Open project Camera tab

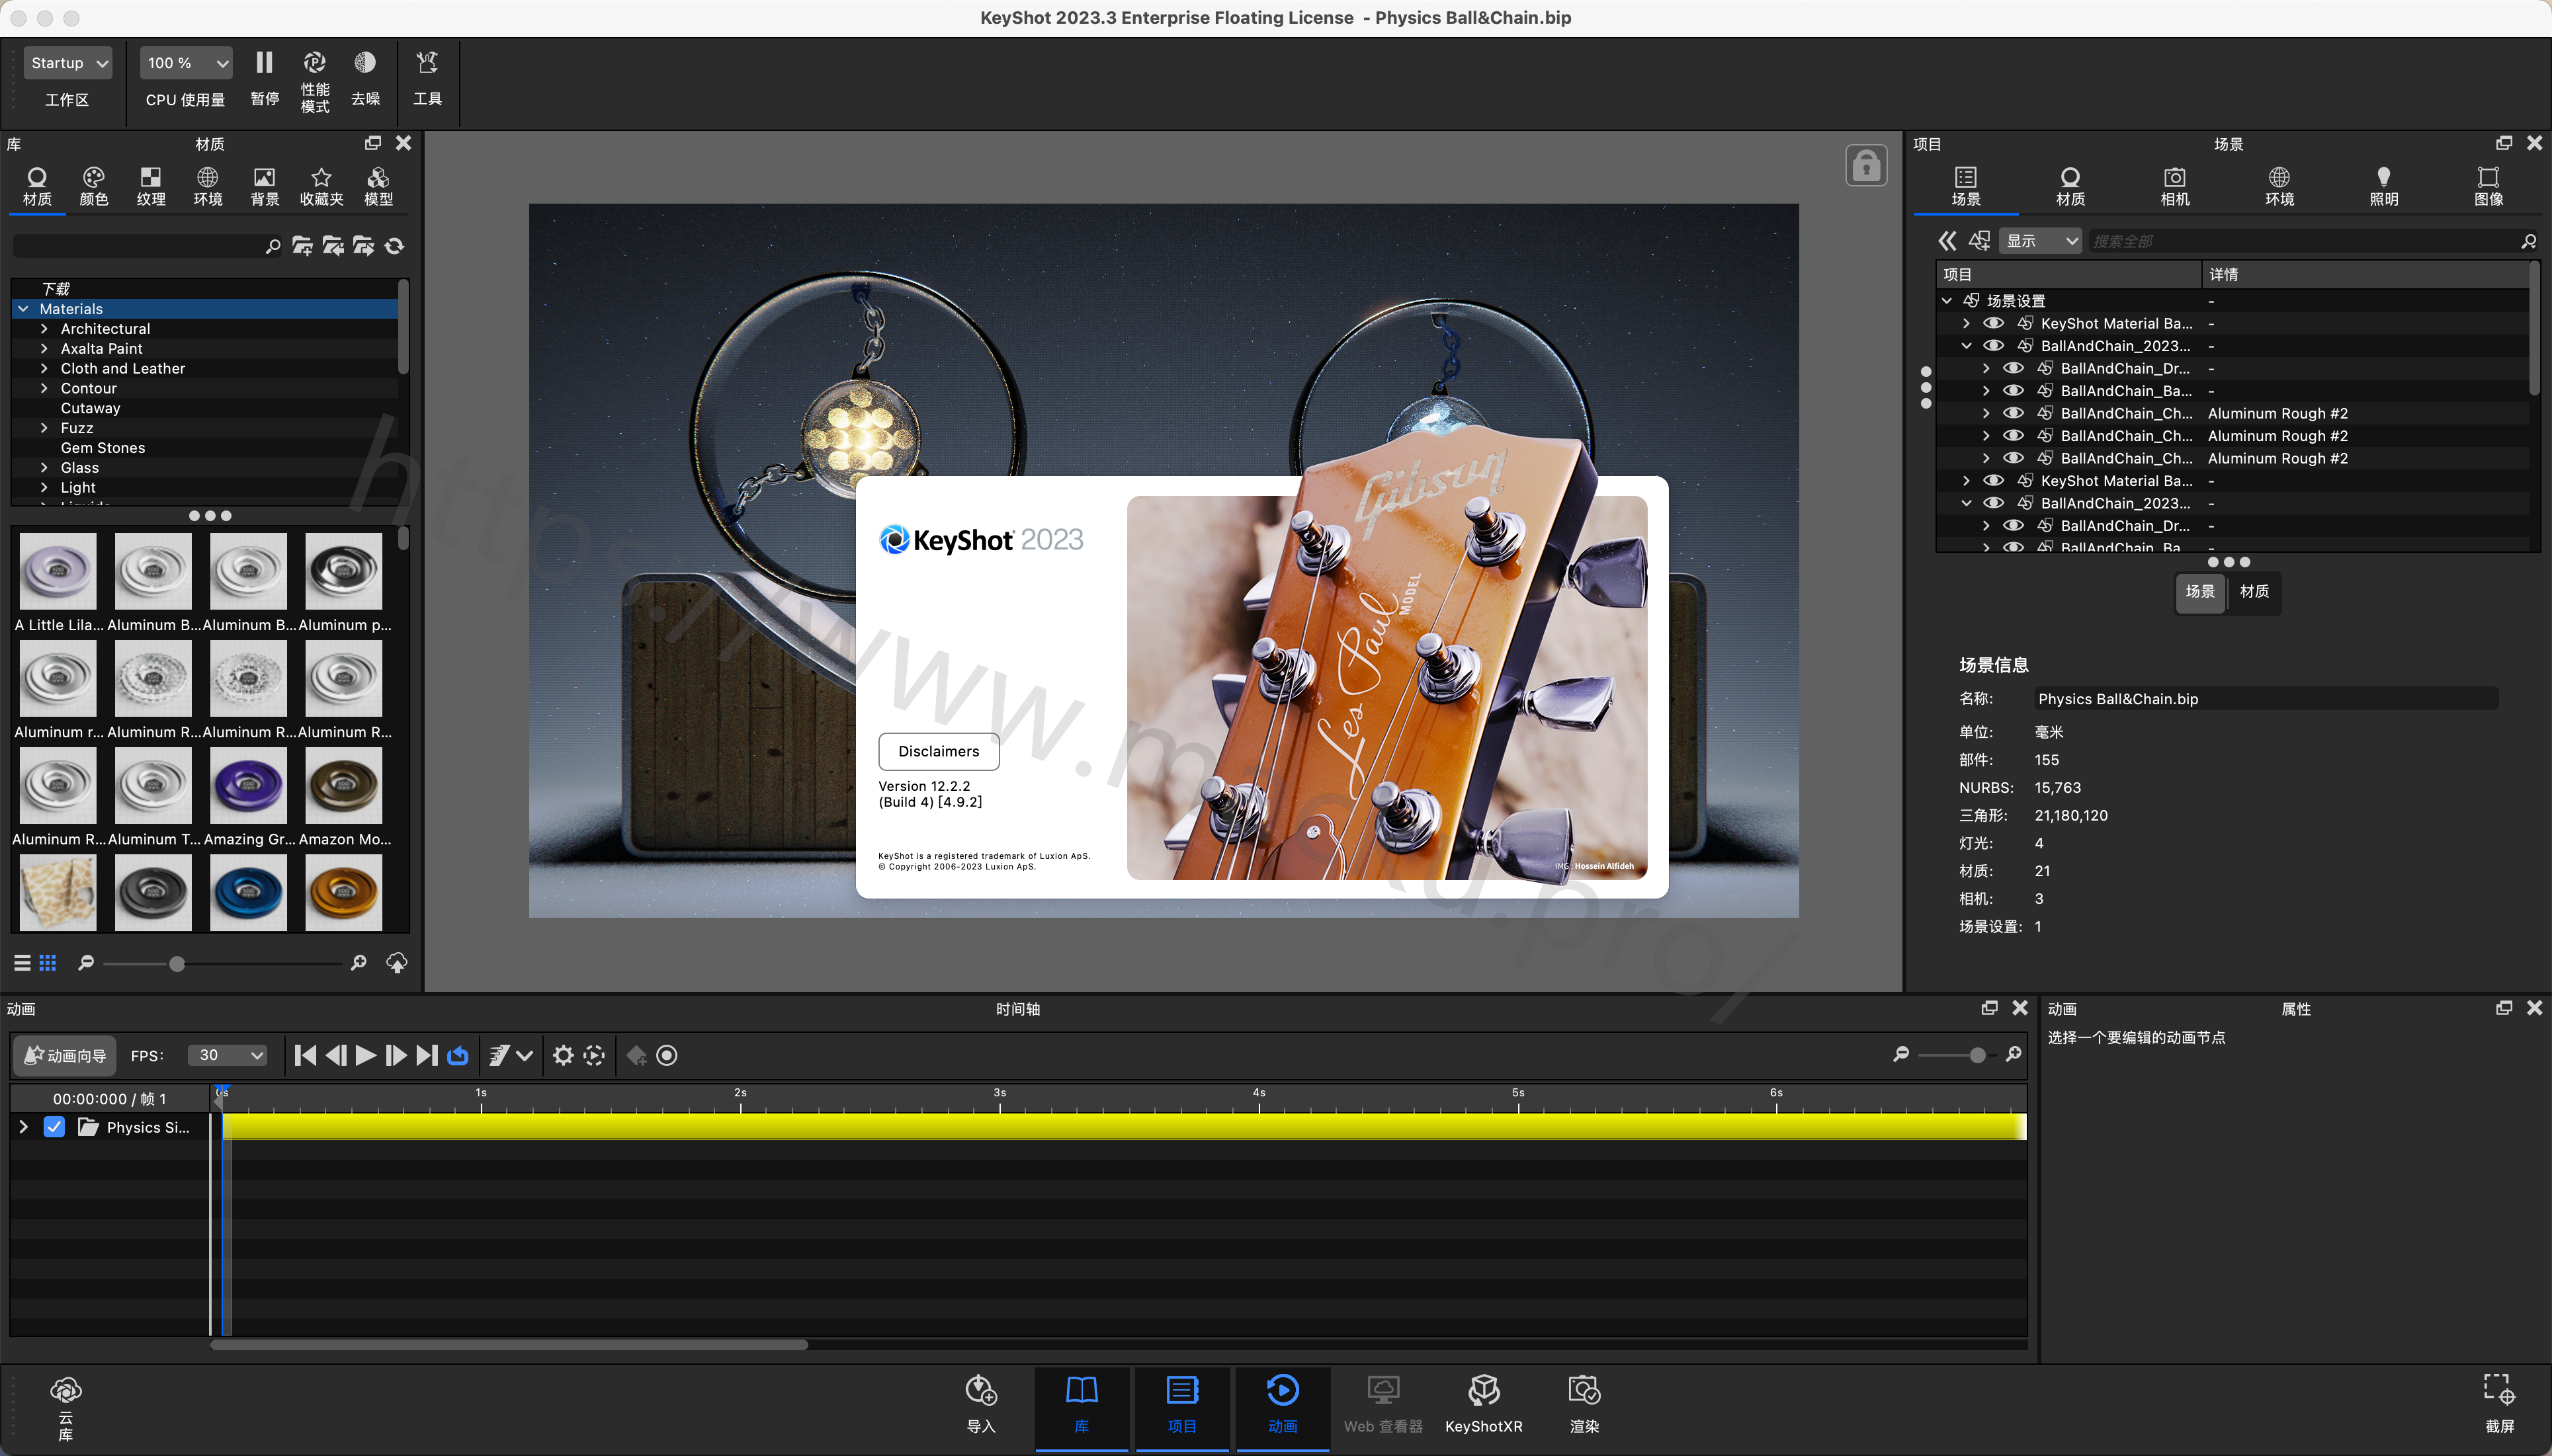(x=2175, y=186)
